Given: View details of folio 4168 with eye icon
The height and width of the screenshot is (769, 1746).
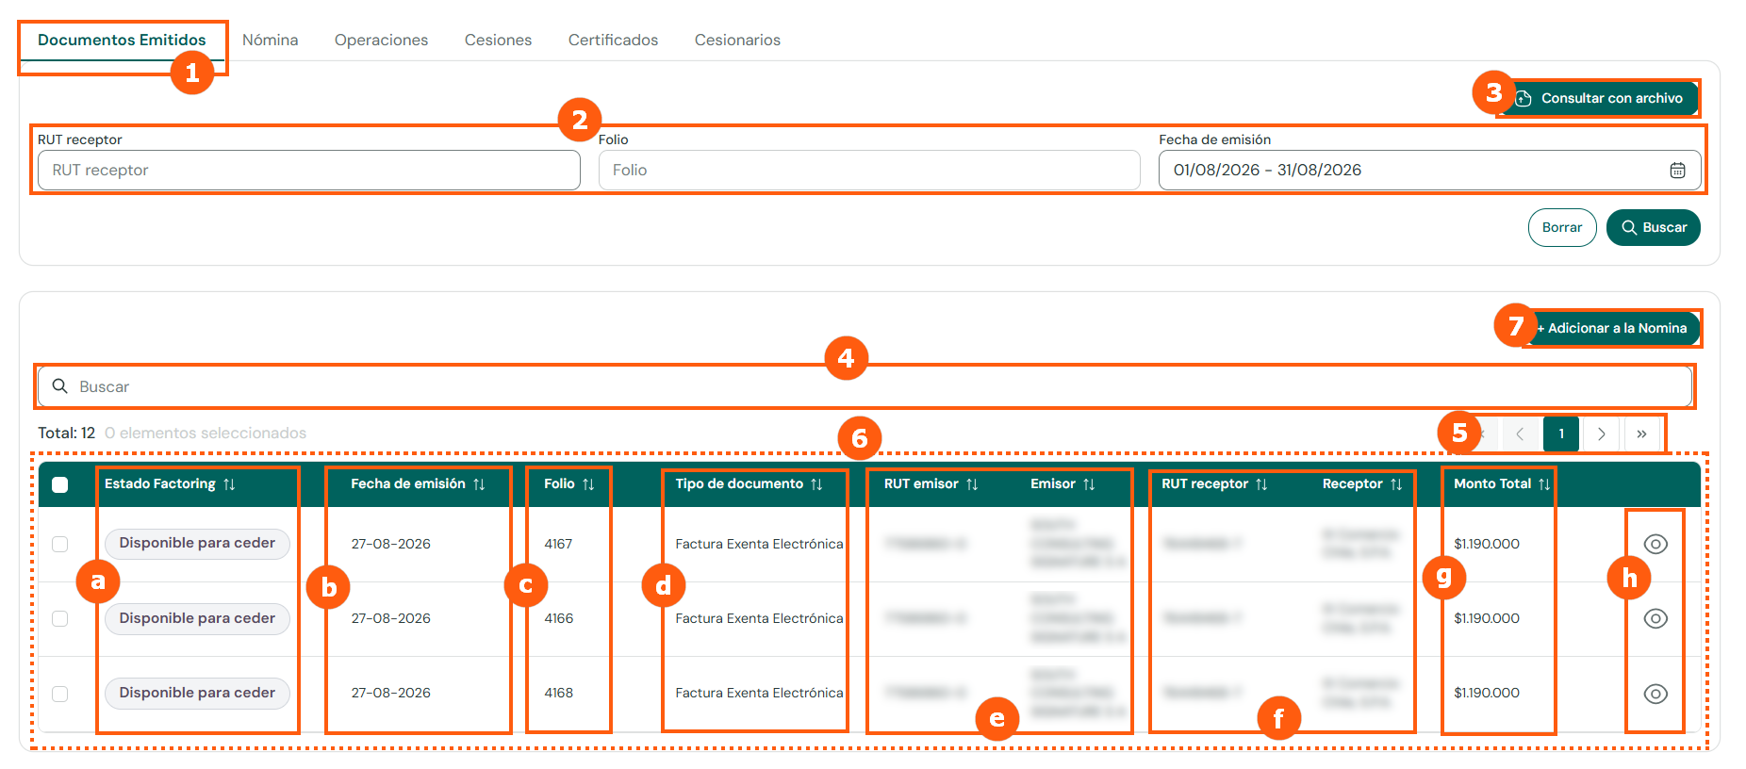Looking at the screenshot, I should [1655, 694].
